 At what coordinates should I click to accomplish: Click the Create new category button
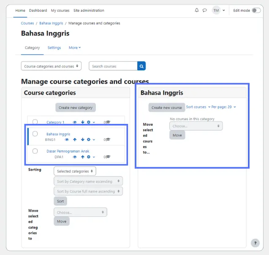click(76, 107)
